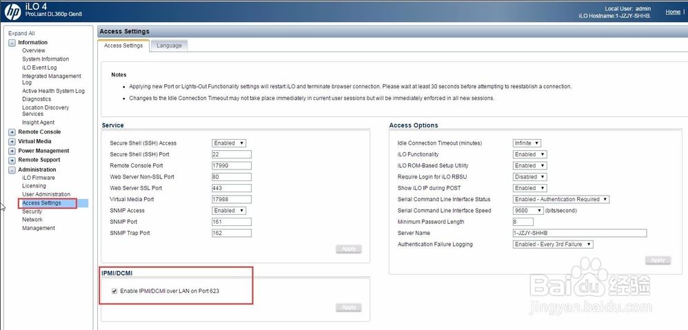688x330 pixels.
Task: Open Network settings in sidebar
Action: (32, 220)
